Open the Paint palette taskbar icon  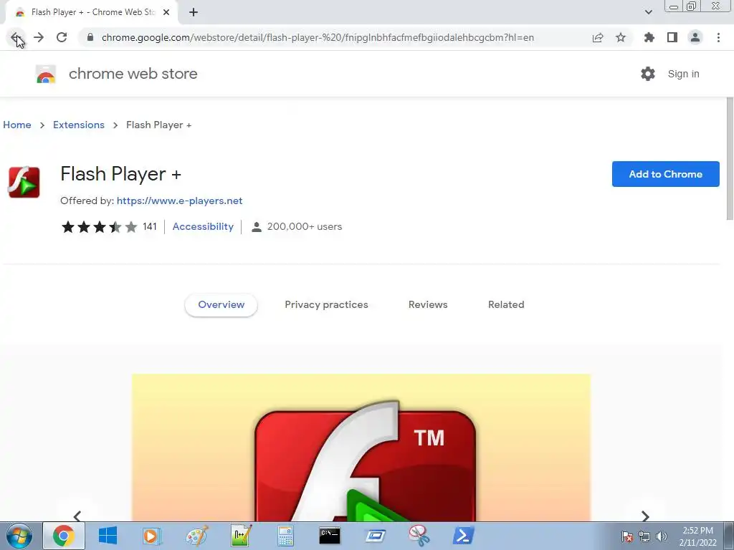tap(196, 536)
